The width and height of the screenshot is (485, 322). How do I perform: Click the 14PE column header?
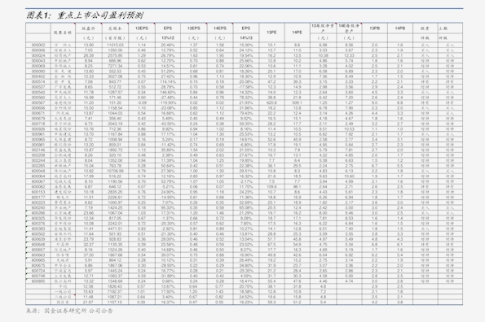(298, 32)
